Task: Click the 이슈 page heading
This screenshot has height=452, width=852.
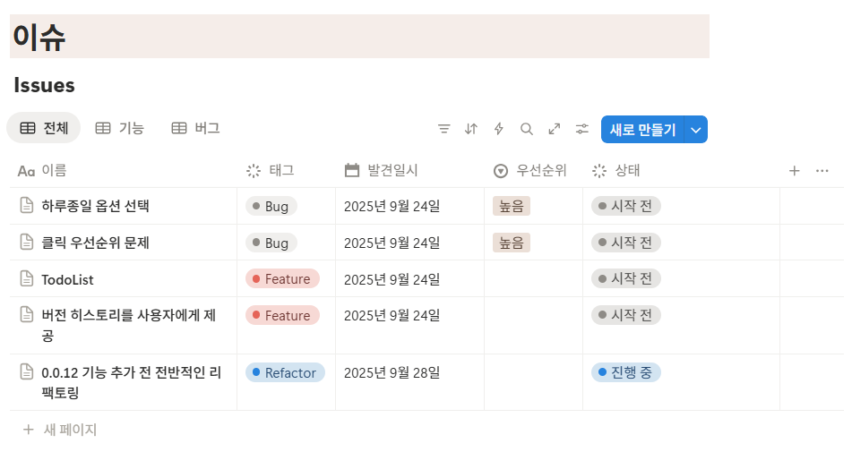Action: tap(39, 37)
